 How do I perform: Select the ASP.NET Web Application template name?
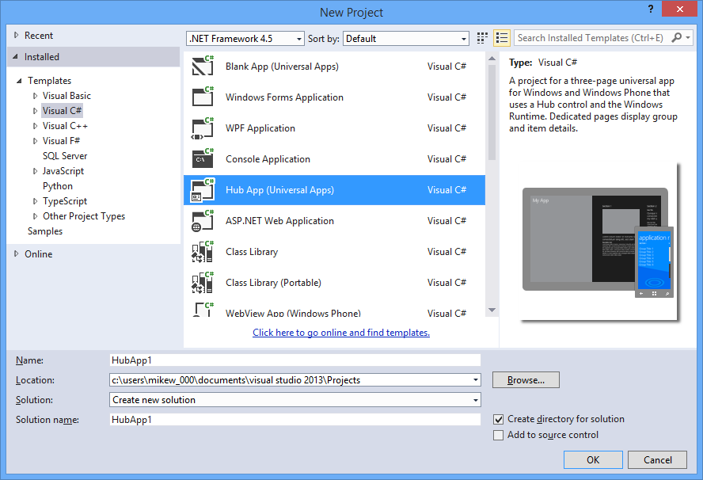coord(279,221)
